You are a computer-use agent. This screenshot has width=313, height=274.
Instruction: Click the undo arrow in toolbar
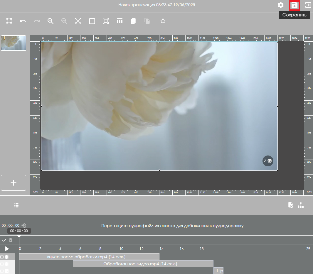[23, 21]
